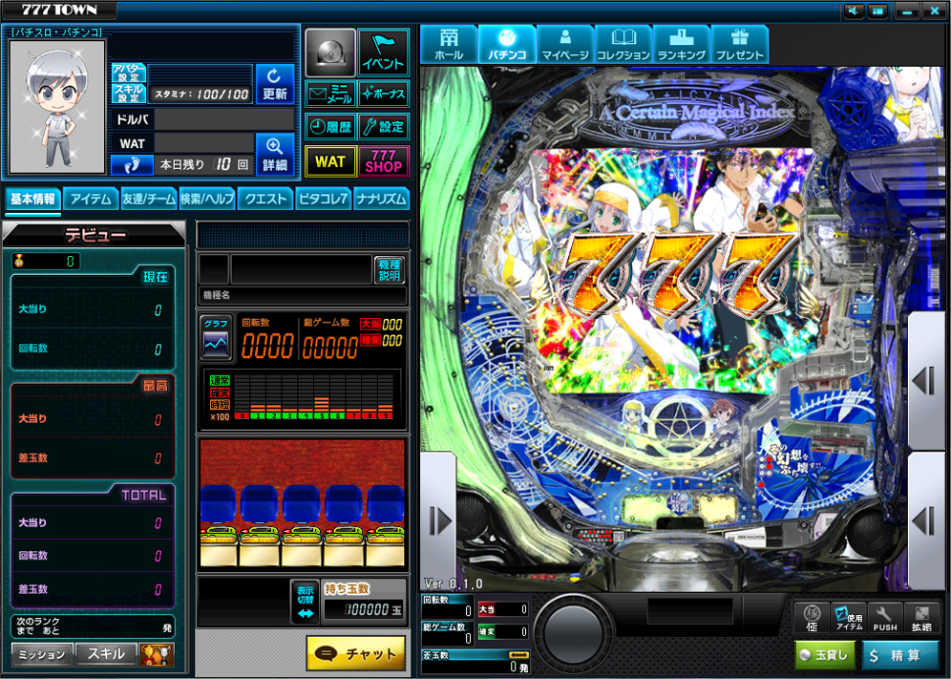Open the 777 SHOP button
Image resolution: width=951 pixels, height=679 pixels.
[383, 161]
